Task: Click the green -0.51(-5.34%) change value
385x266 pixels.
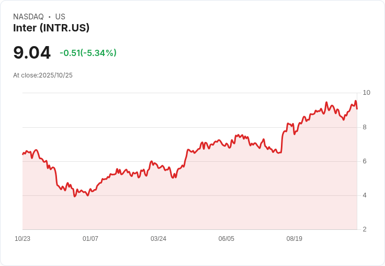Action: click(x=88, y=53)
